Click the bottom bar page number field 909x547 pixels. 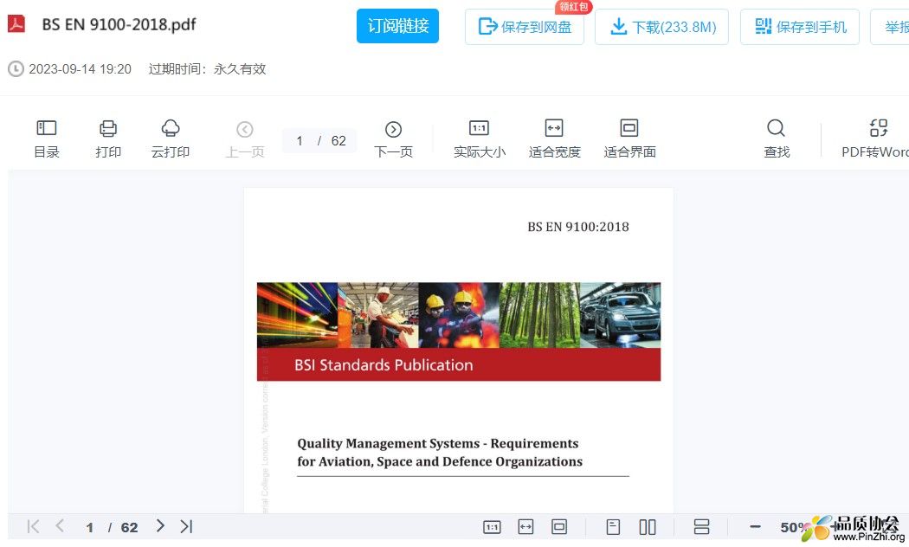tap(90, 527)
